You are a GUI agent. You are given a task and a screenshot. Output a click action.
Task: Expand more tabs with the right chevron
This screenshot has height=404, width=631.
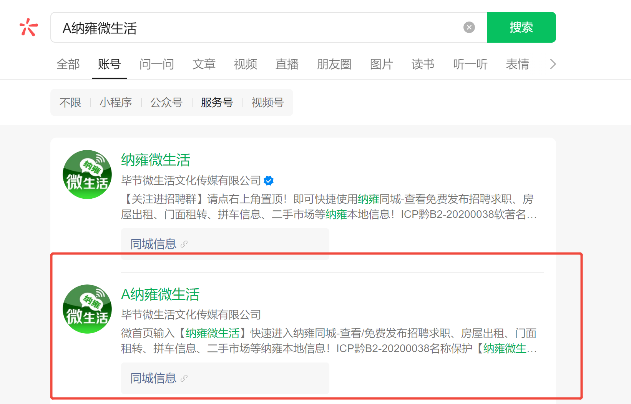coord(553,64)
